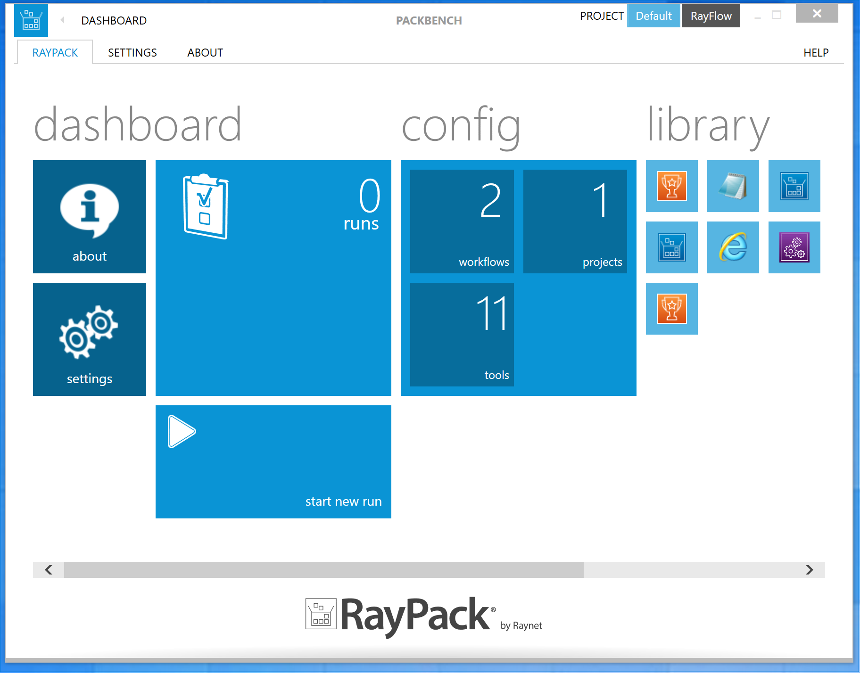Click the RayPack crate application icon
Viewport: 860px width, 673px height.
[31, 20]
